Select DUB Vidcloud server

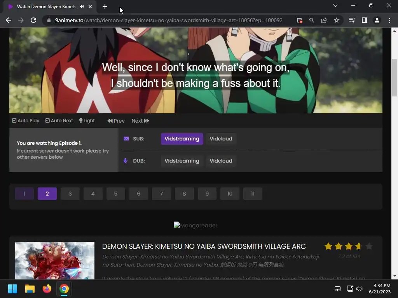(x=221, y=161)
